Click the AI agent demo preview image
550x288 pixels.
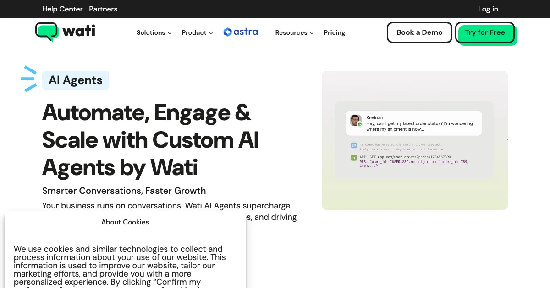pyautogui.click(x=415, y=140)
